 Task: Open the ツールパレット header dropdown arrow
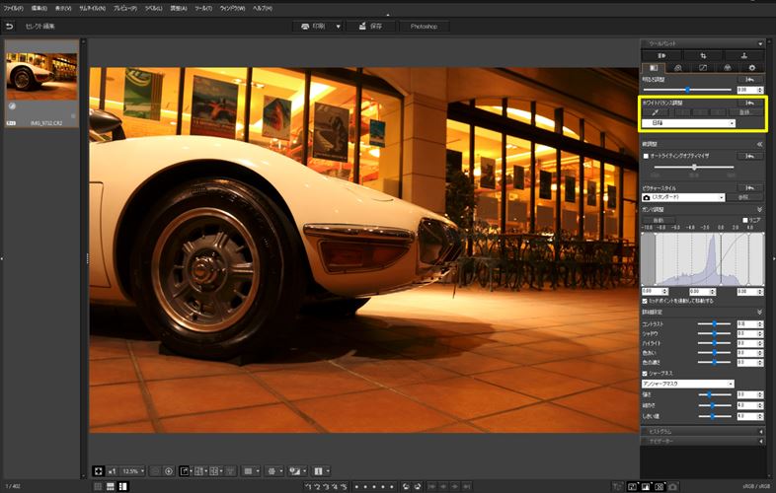[x=760, y=43]
